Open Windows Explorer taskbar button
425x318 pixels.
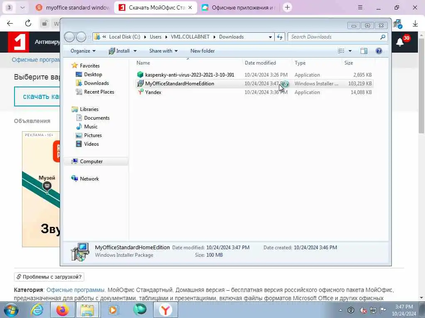coord(87,310)
